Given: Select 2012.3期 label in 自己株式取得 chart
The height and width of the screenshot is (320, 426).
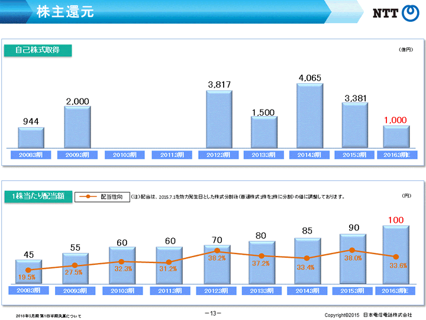Looking at the screenshot, I should (x=218, y=155).
